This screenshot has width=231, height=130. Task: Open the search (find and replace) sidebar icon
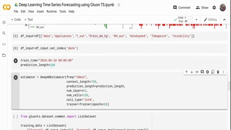(4, 33)
